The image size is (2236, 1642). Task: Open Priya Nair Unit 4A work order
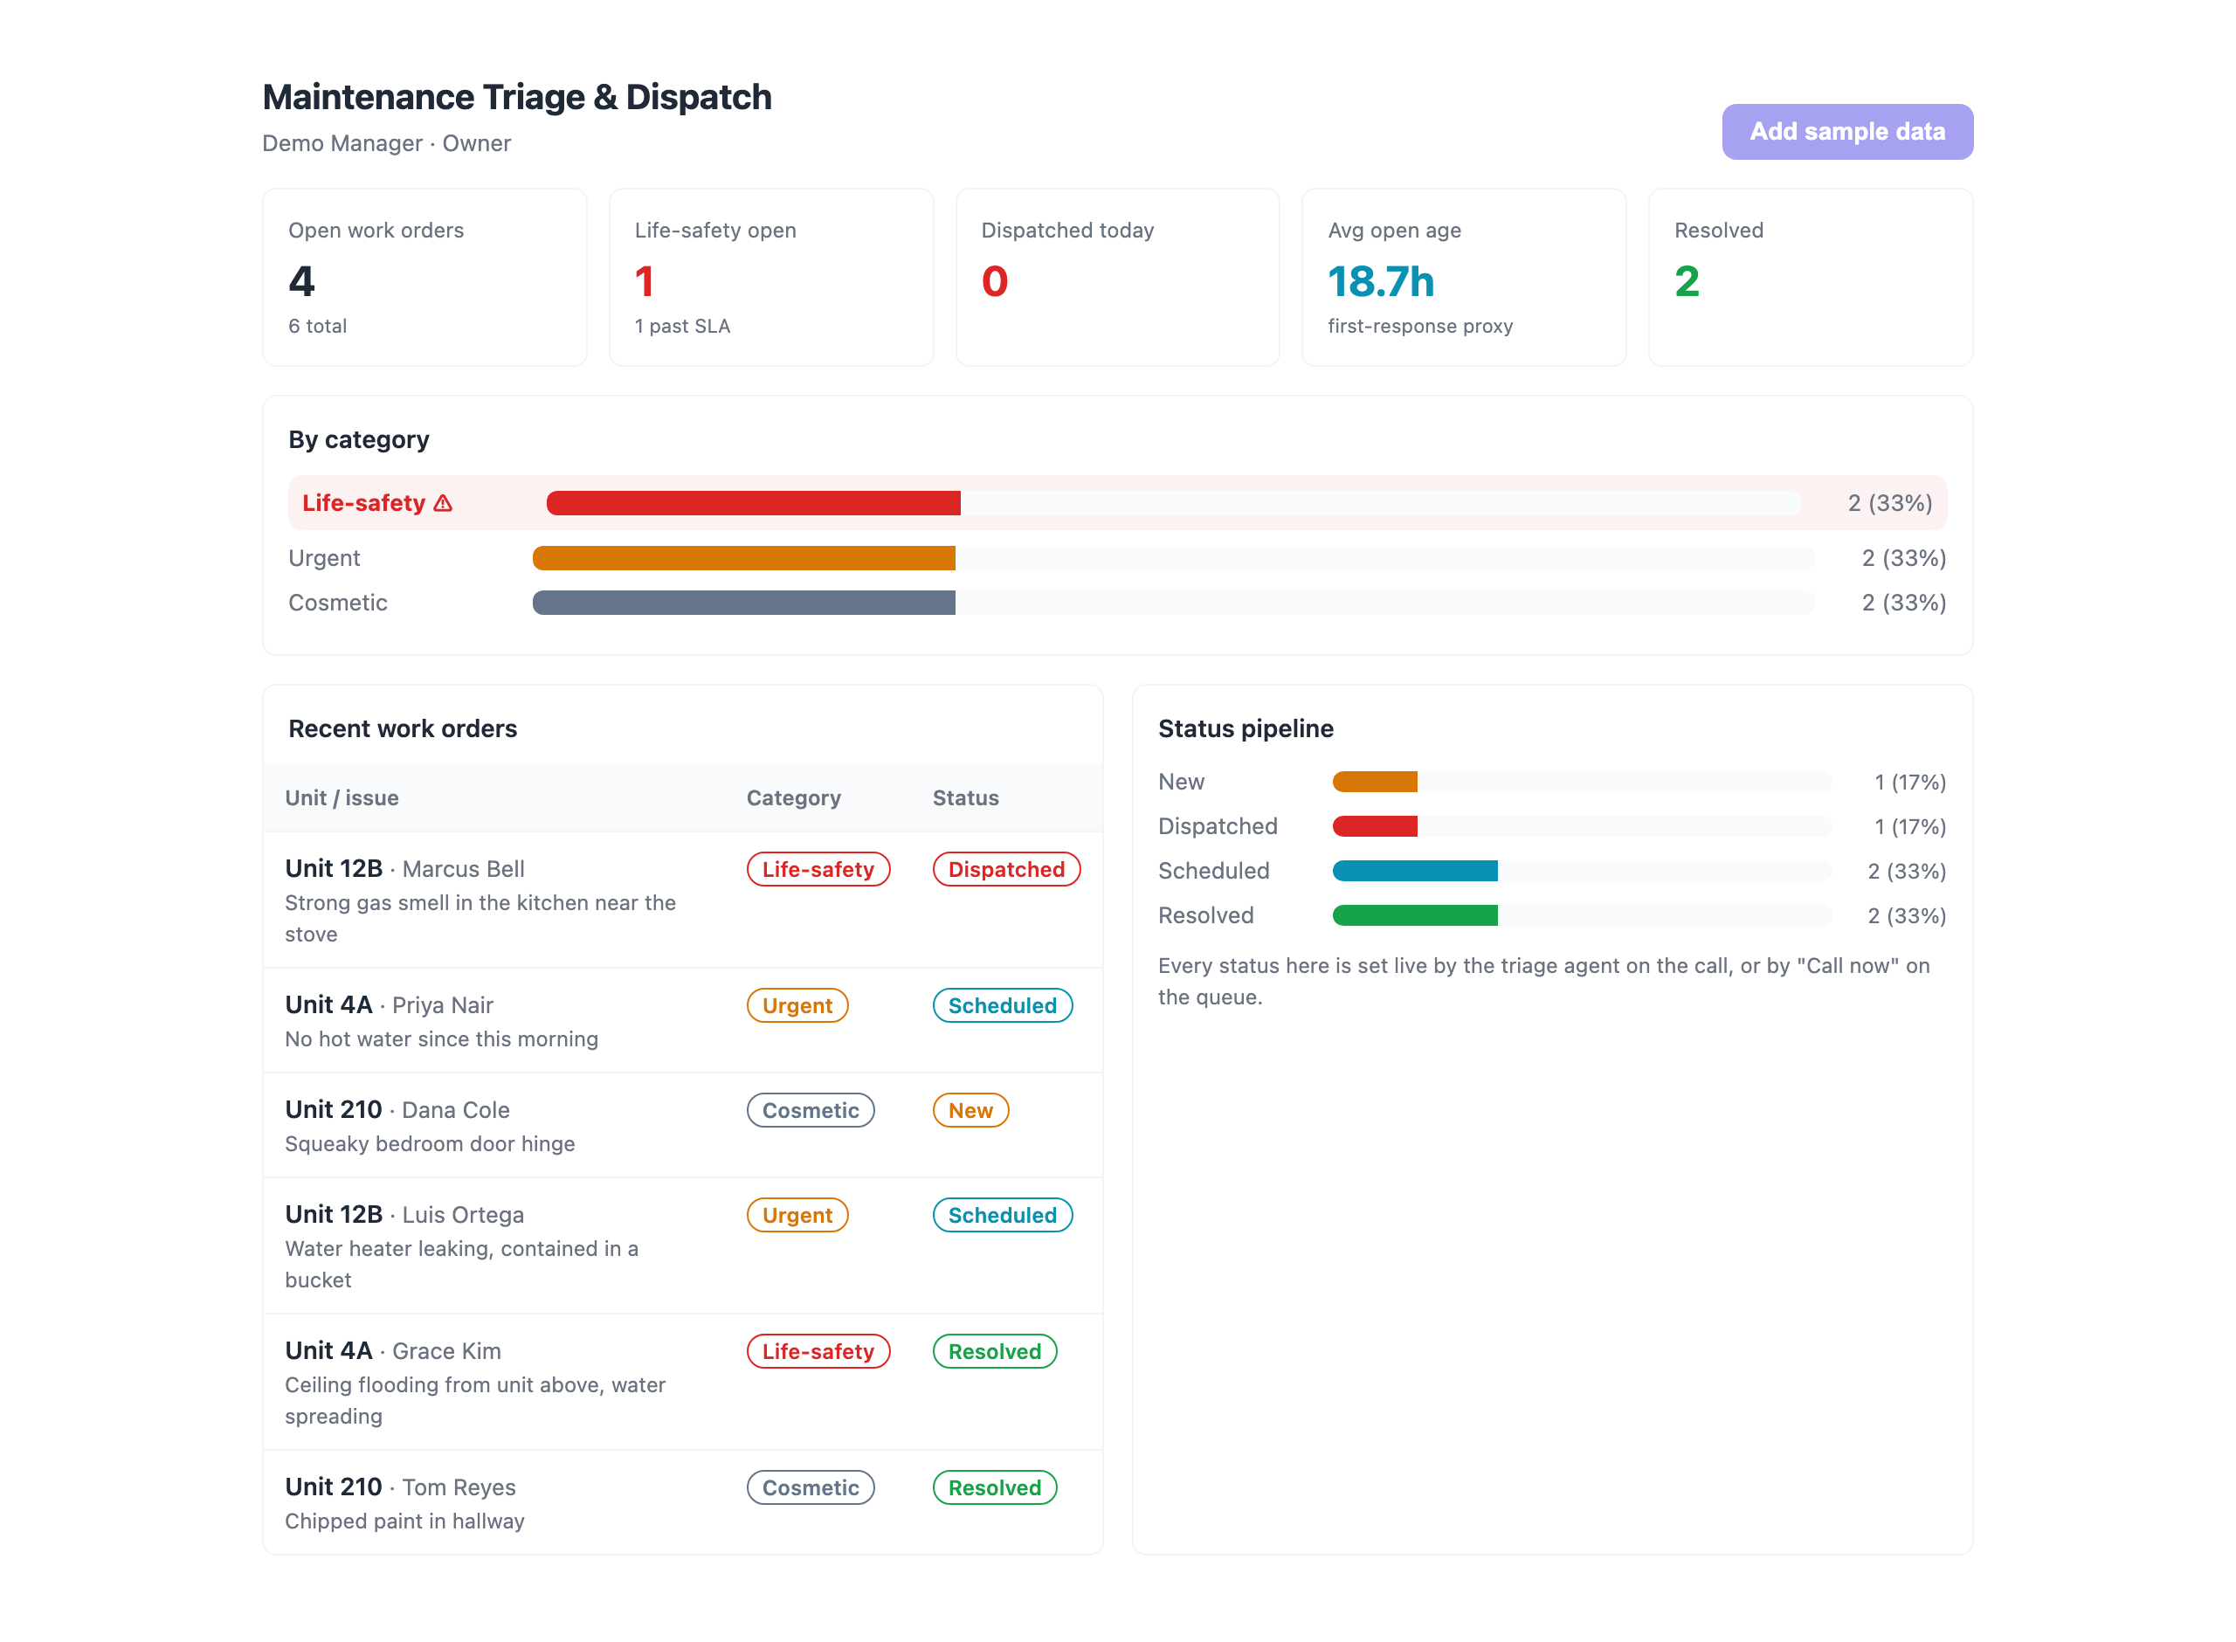coord(683,1021)
